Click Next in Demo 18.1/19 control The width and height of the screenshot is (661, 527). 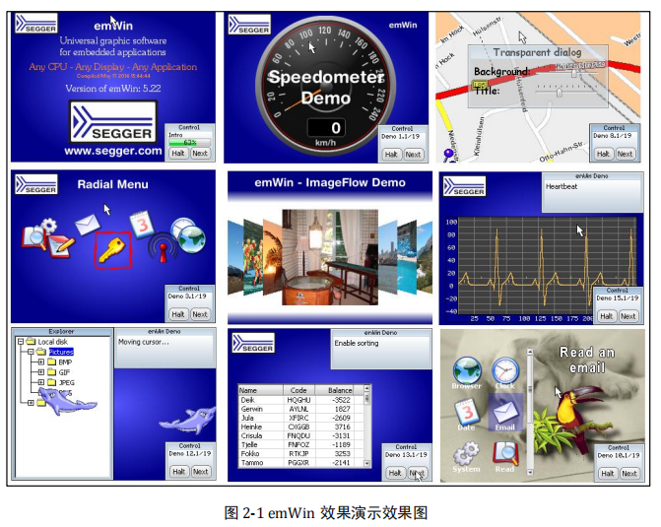629,473
